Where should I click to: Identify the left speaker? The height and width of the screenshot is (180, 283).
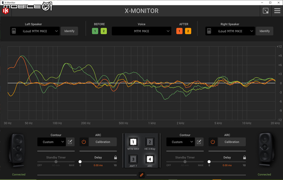point(69,31)
